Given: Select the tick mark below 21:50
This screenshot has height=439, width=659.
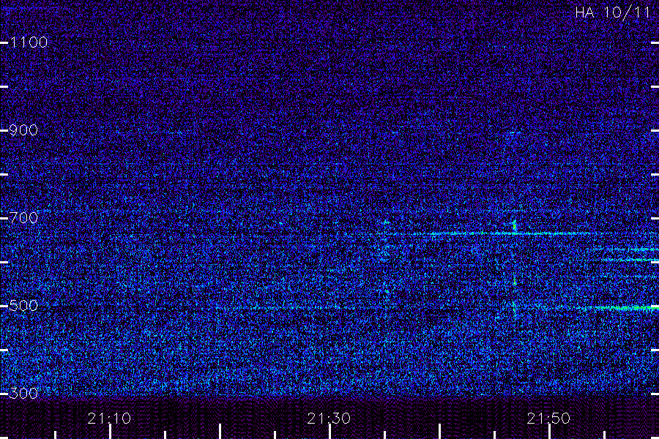Looking at the screenshot, I should (x=549, y=432).
